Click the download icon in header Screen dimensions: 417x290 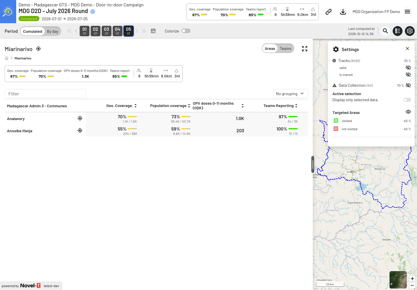coord(343,12)
